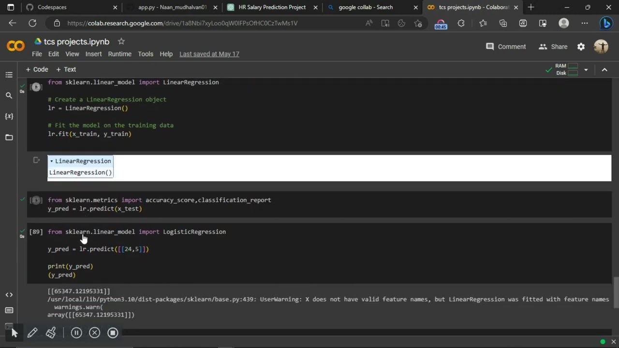Open the variables inspector {x} icon
Viewport: 619px width, 348px height.
click(x=9, y=116)
